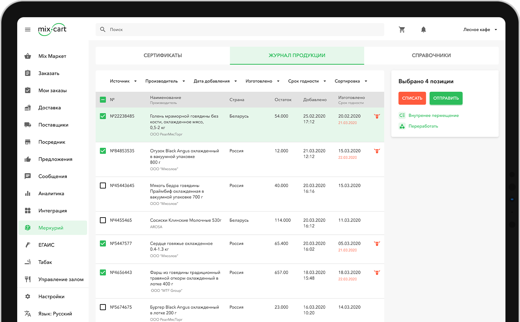520x322 pixels.
Task: Open the shopping cart icon
Action: [402, 29]
